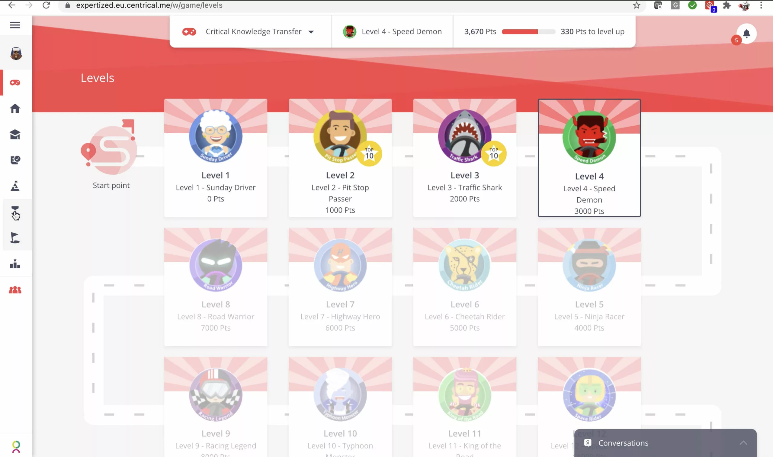Bookmark this page with the star icon
Image resolution: width=773 pixels, height=457 pixels.
pyautogui.click(x=637, y=5)
